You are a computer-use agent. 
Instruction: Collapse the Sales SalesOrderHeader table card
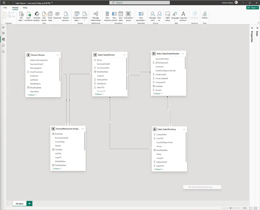pyautogui.click(x=158, y=93)
